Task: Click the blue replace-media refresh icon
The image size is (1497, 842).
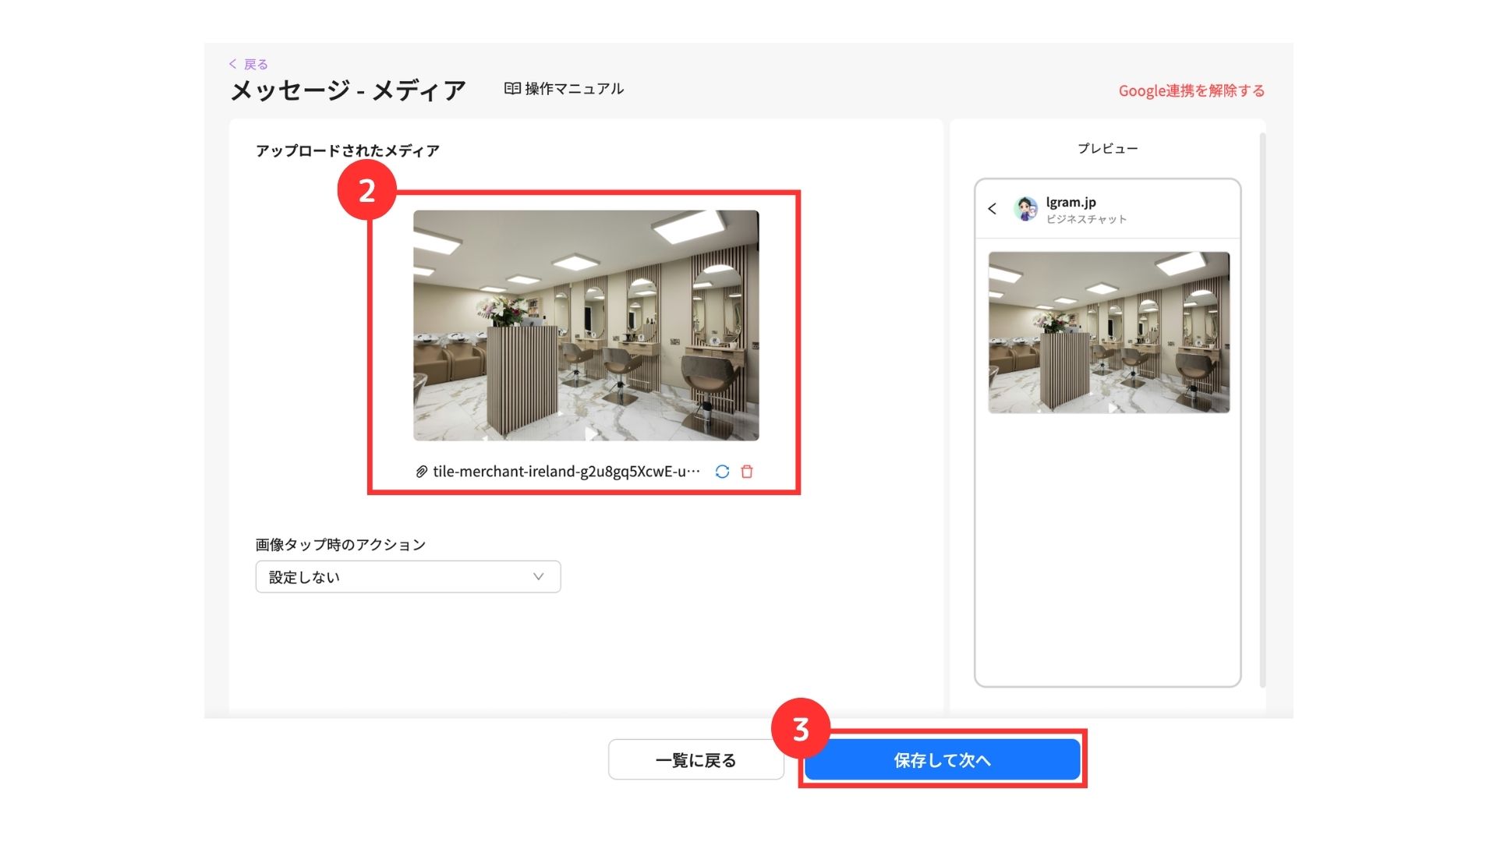Action: click(722, 472)
